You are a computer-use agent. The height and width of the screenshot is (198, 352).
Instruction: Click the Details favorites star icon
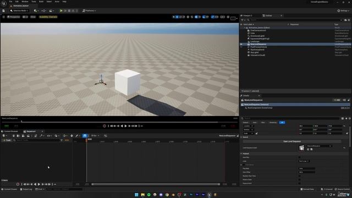click(346, 118)
